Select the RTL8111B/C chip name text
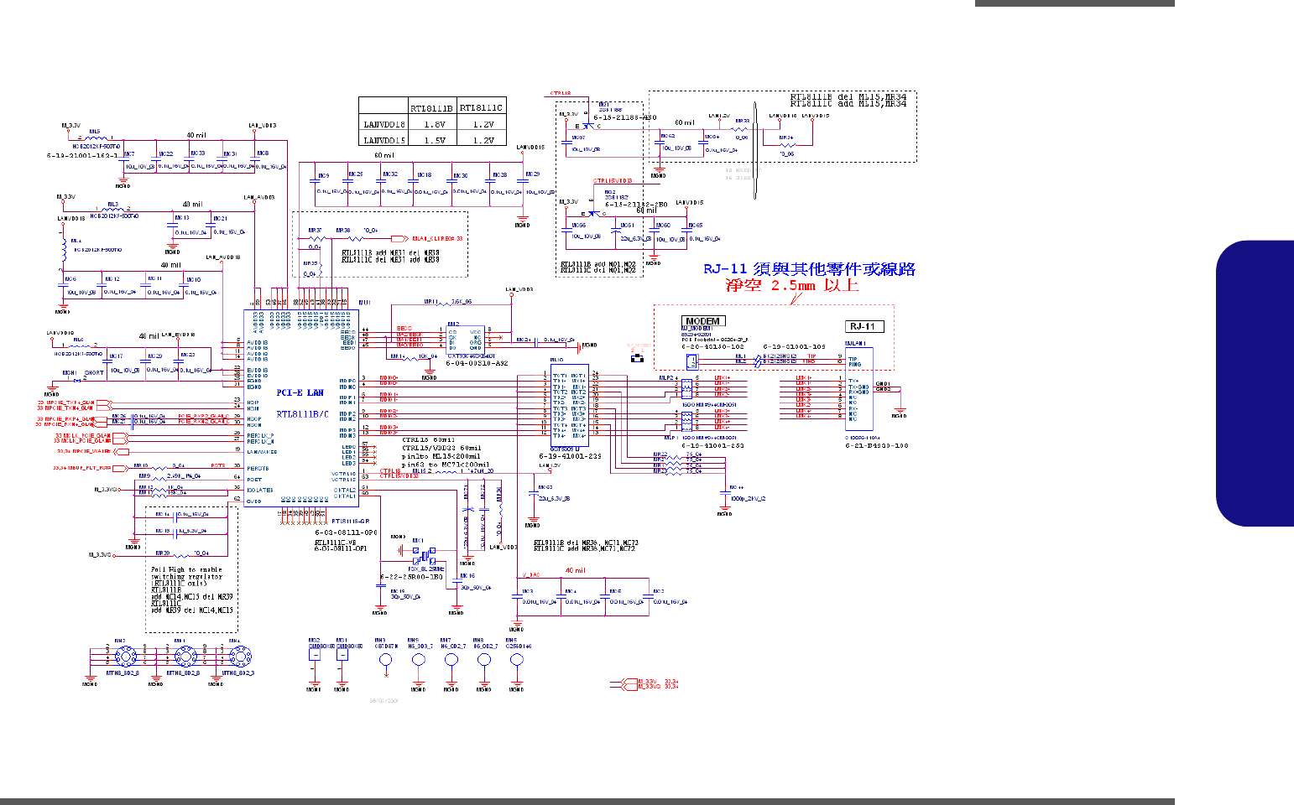The width and height of the screenshot is (1294, 805). [302, 414]
